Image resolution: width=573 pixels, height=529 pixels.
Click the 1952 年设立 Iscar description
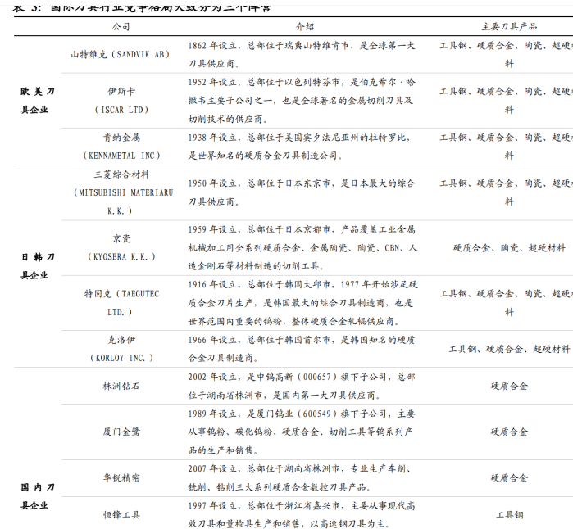point(302,101)
